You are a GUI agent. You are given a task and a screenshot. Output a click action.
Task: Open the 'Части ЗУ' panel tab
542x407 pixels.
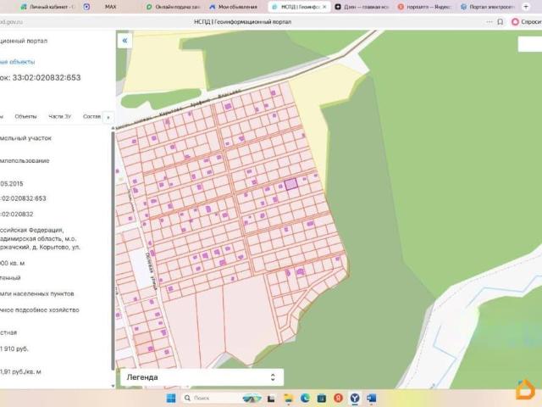(x=59, y=116)
